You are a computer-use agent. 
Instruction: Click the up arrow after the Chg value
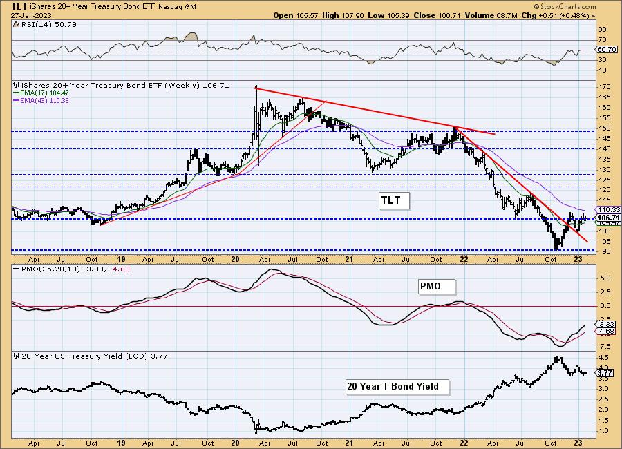pos(594,16)
